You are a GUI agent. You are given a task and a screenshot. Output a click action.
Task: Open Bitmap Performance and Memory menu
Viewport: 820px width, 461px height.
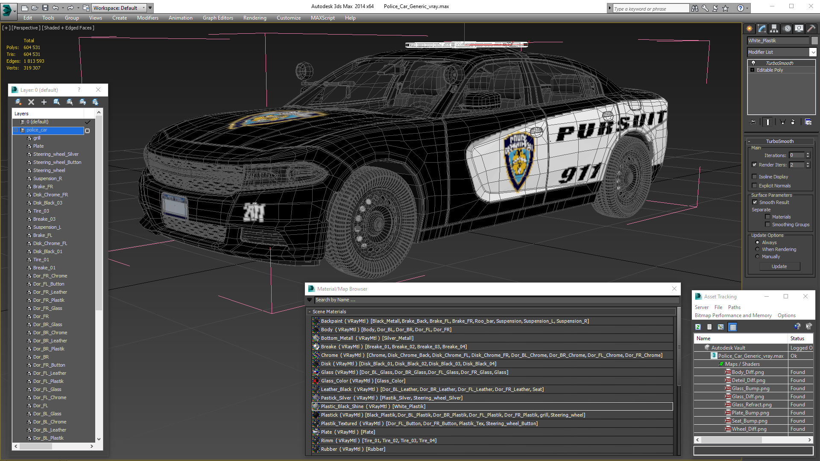733,315
